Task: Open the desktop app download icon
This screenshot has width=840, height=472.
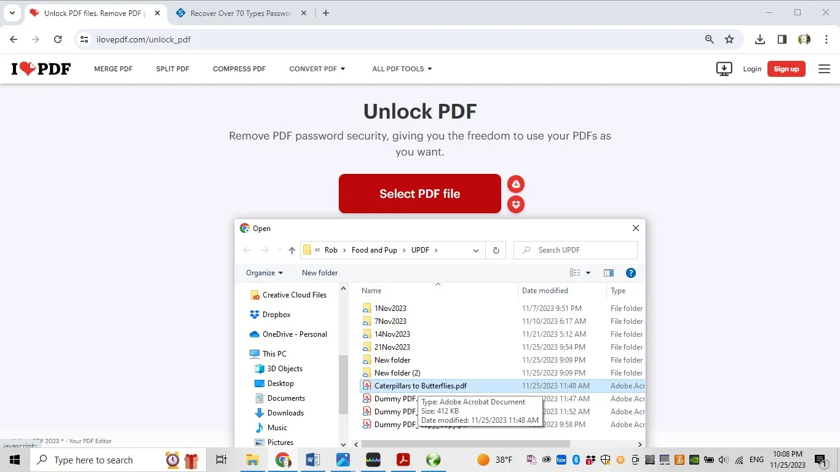Action: click(724, 68)
